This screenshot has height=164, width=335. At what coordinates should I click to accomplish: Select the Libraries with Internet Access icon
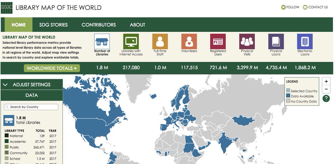(x=131, y=42)
